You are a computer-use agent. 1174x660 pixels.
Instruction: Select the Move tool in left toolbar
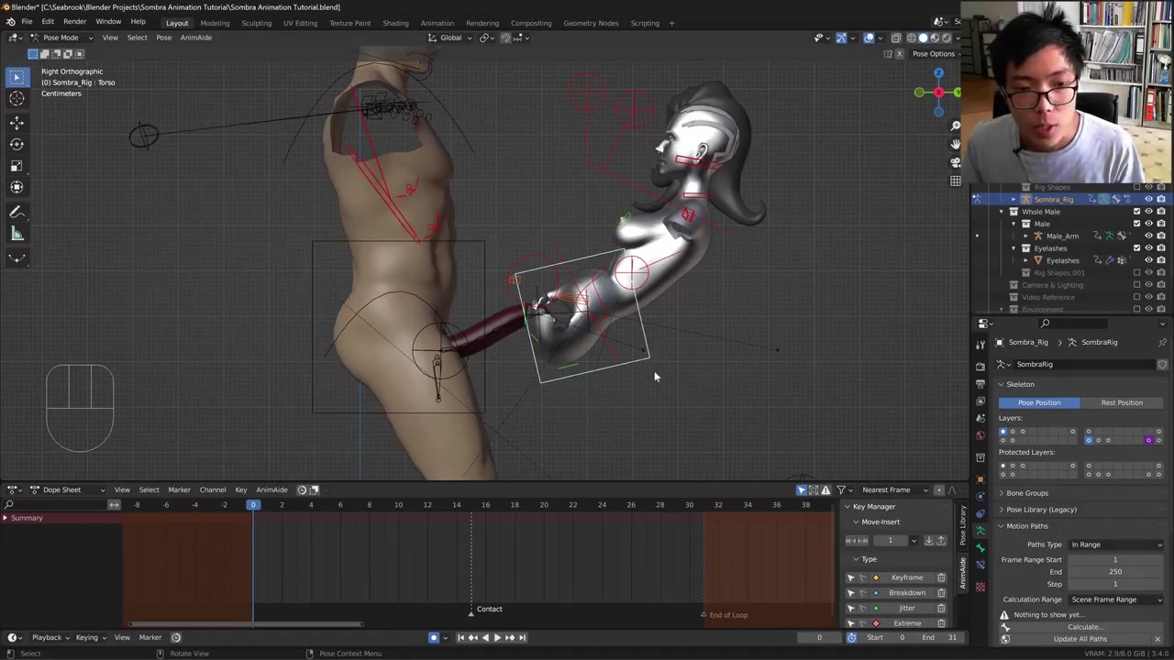(17, 123)
